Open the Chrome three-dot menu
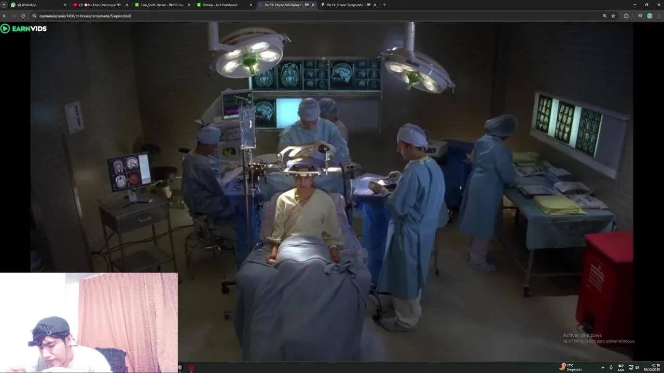This screenshot has height=373, width=664. click(659, 16)
